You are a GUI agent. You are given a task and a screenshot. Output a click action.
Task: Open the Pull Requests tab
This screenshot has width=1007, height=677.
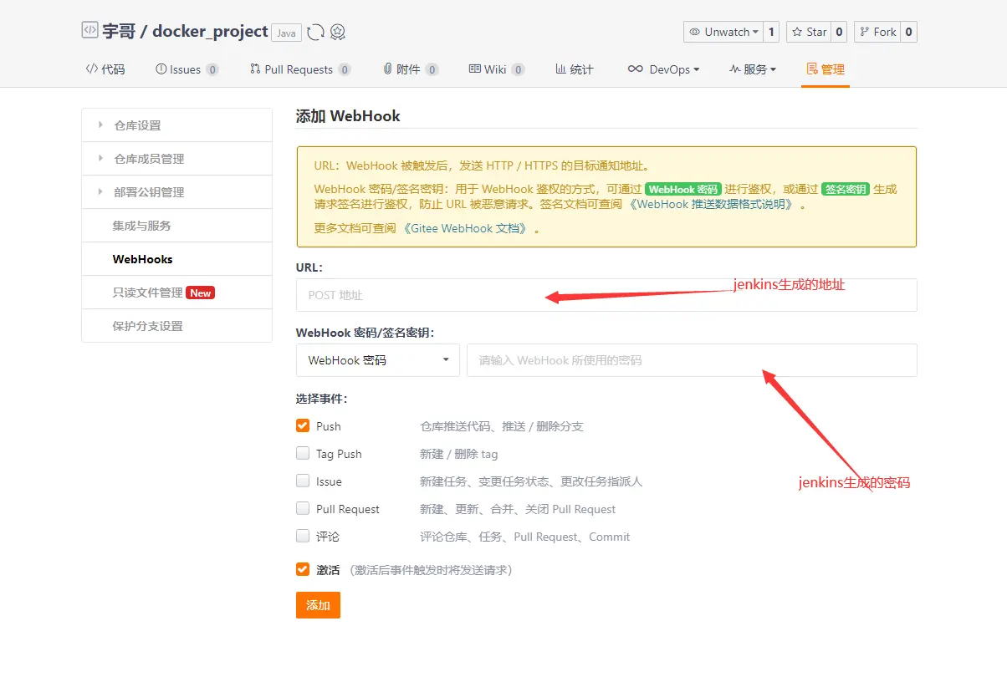pos(300,69)
